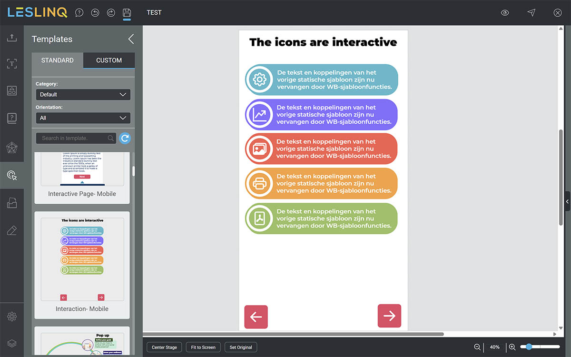Image resolution: width=571 pixels, height=357 pixels.
Task: Open the help question bubble icon
Action: click(79, 13)
